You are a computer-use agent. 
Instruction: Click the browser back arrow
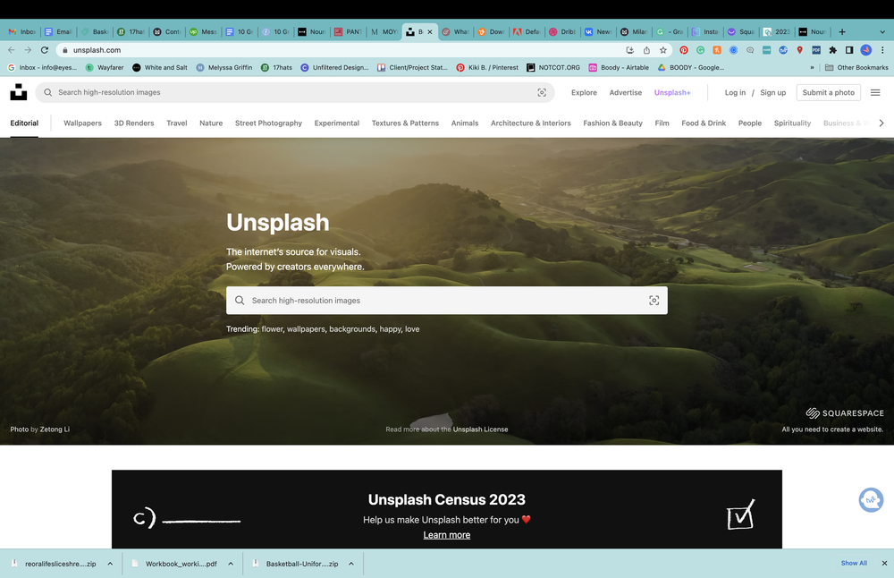tap(12, 50)
